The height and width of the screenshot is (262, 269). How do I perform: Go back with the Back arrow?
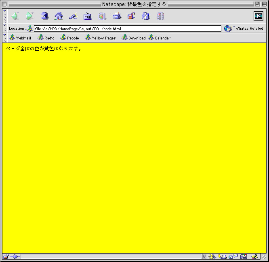point(15,16)
